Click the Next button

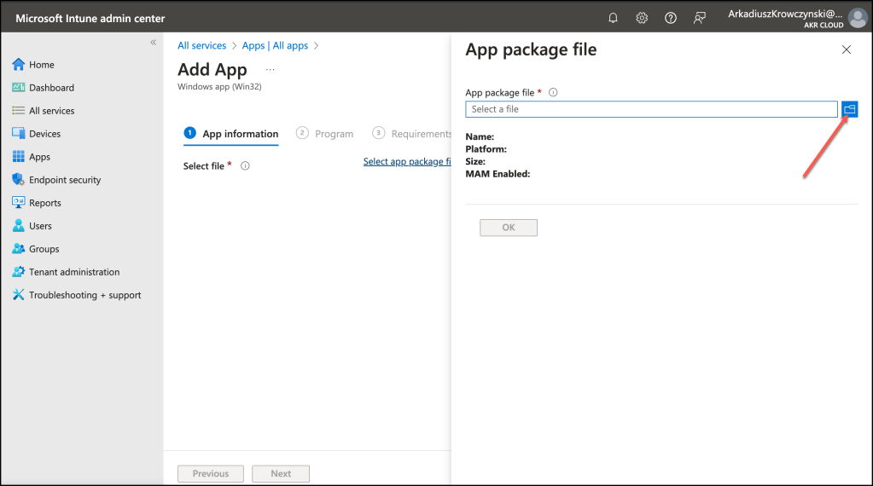pyautogui.click(x=281, y=474)
